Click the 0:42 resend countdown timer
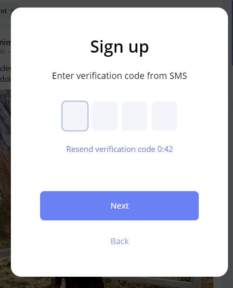The width and height of the screenshot is (233, 288). tap(165, 149)
